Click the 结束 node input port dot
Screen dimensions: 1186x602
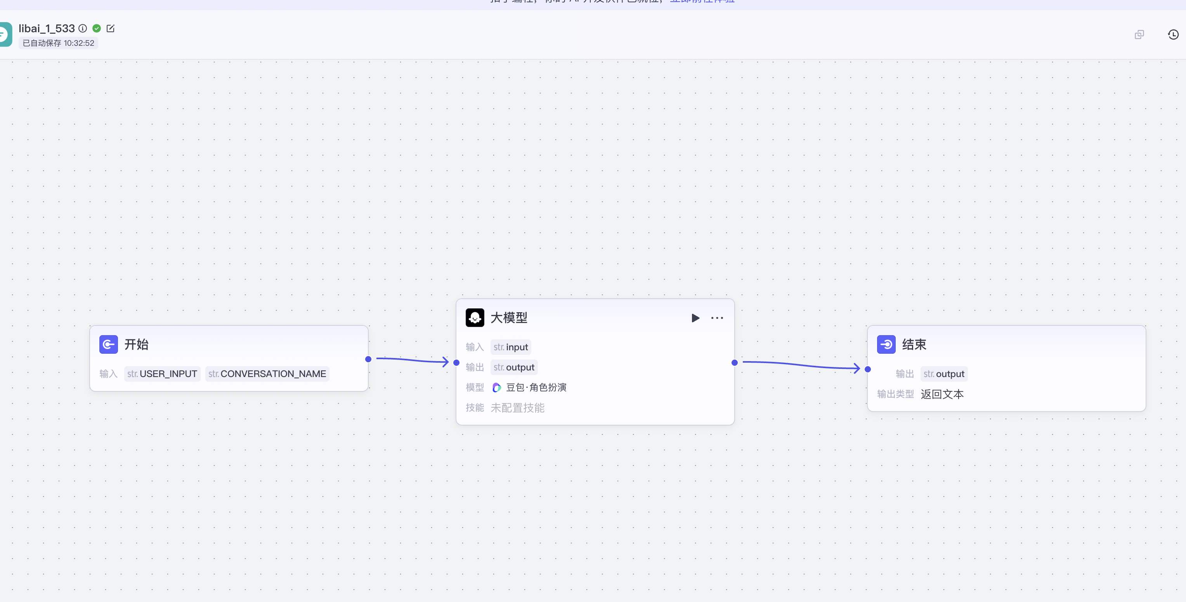click(x=867, y=369)
